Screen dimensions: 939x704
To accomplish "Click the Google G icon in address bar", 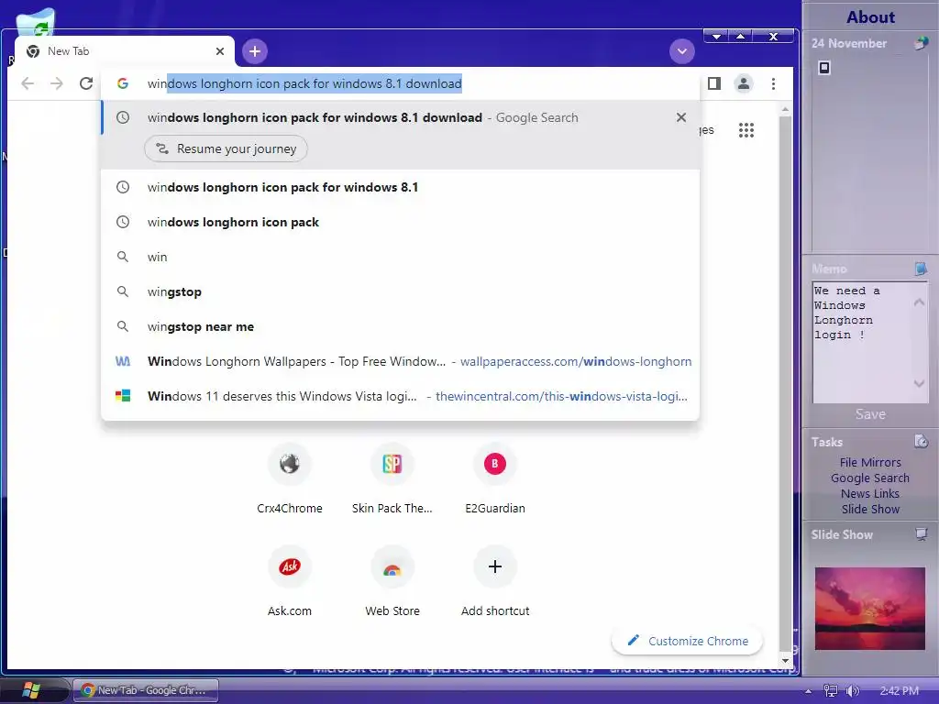I will pos(123,83).
